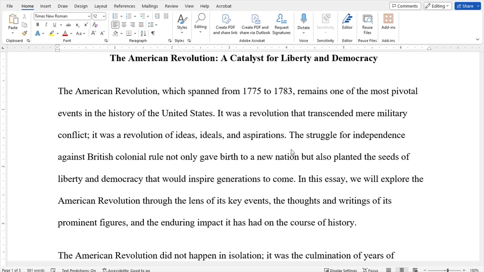The image size is (484, 272).
Task: Toggle bold formatting
Action: [x=37, y=25]
